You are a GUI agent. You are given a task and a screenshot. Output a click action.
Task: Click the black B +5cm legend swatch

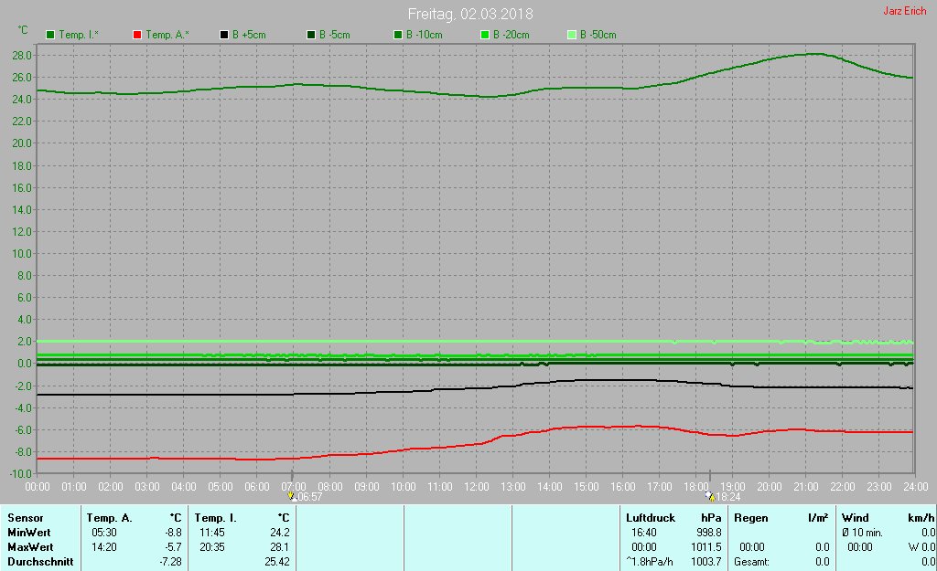point(224,36)
